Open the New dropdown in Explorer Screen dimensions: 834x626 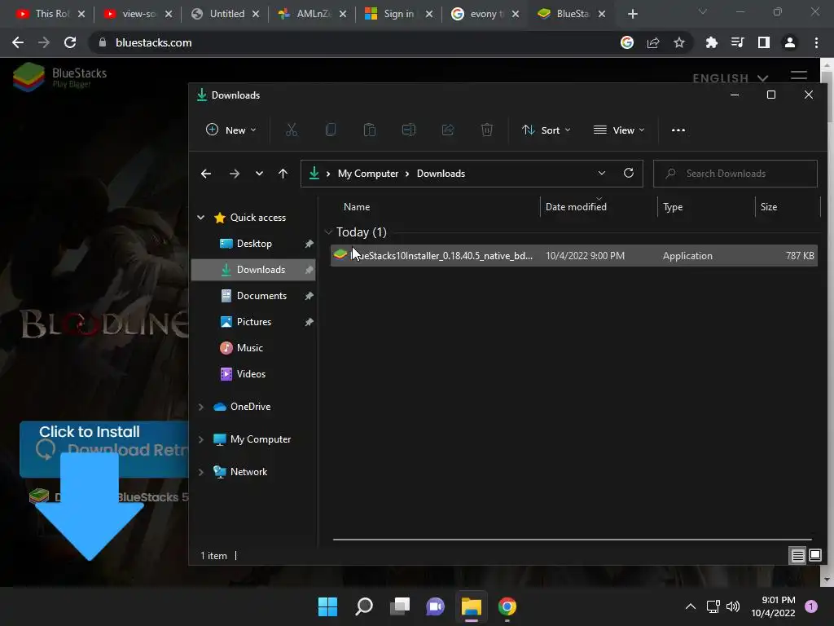pos(230,130)
